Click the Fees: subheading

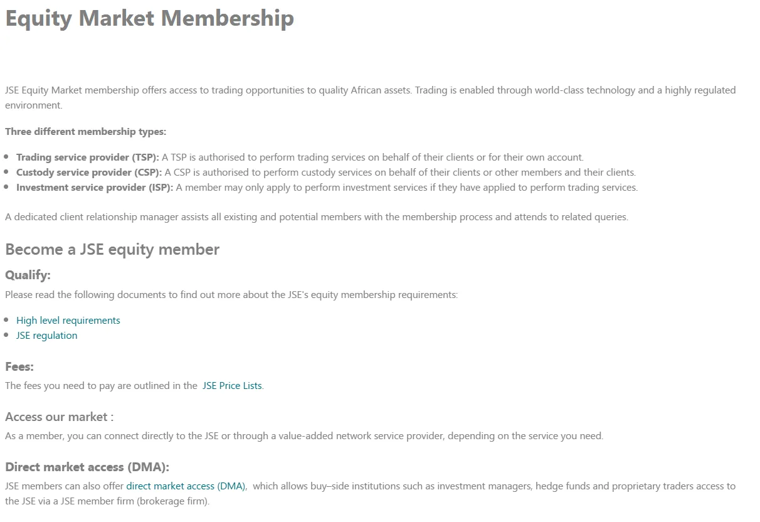pos(19,367)
